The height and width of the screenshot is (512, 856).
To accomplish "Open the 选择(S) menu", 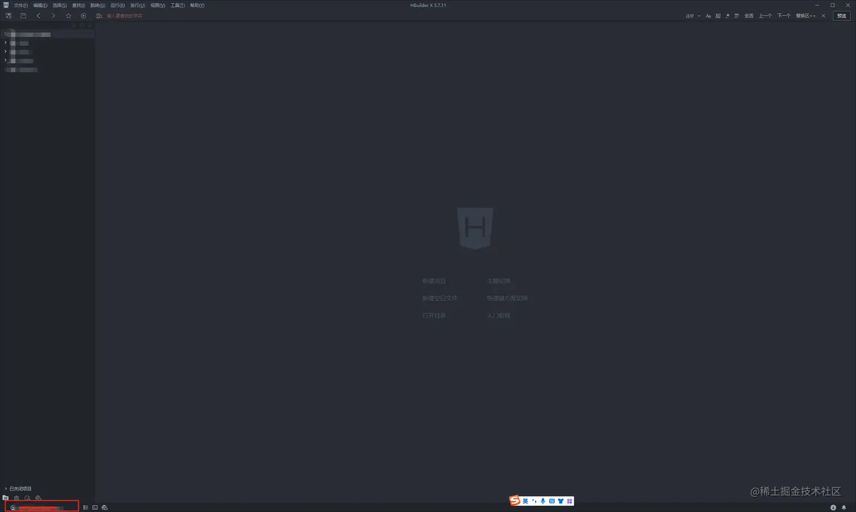I will point(59,5).
